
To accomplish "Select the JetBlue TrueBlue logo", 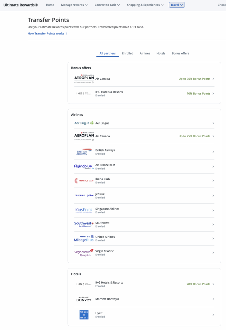I will point(84,195).
